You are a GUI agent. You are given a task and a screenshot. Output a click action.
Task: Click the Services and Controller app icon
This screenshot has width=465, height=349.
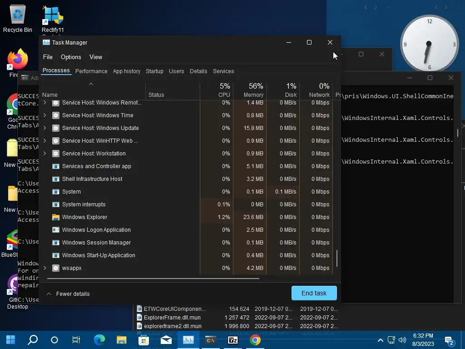(x=56, y=166)
